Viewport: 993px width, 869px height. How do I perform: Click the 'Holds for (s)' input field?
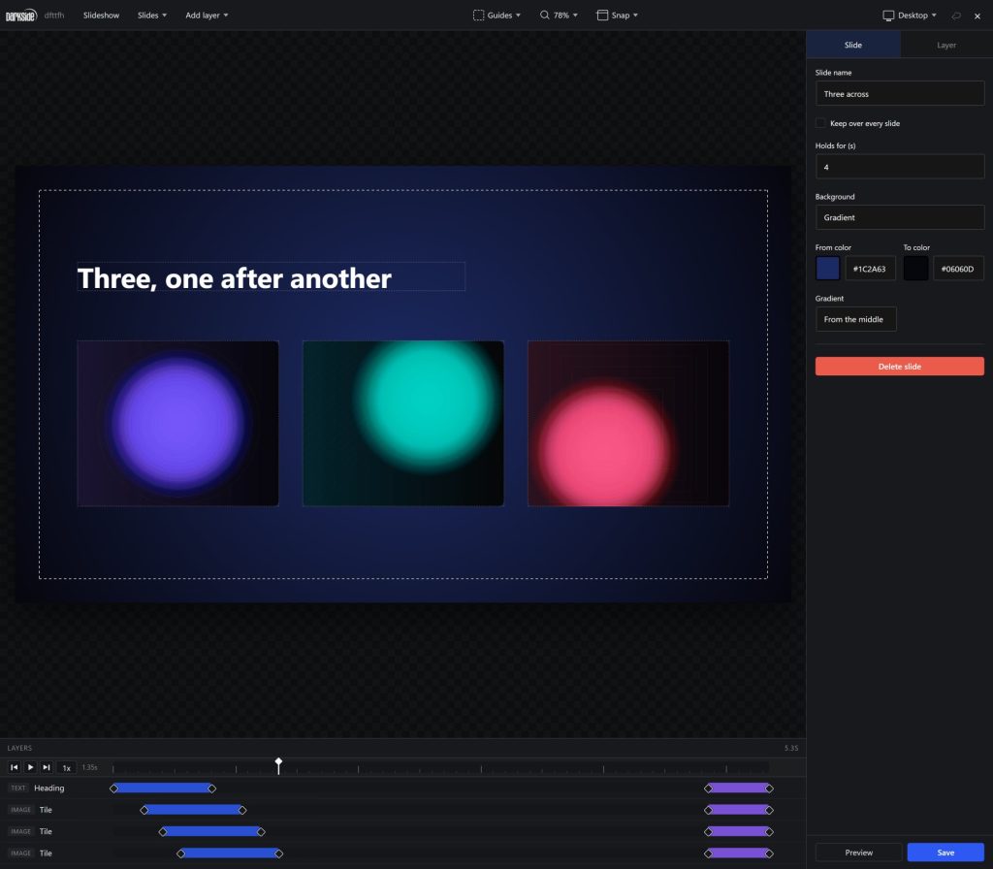pos(899,167)
